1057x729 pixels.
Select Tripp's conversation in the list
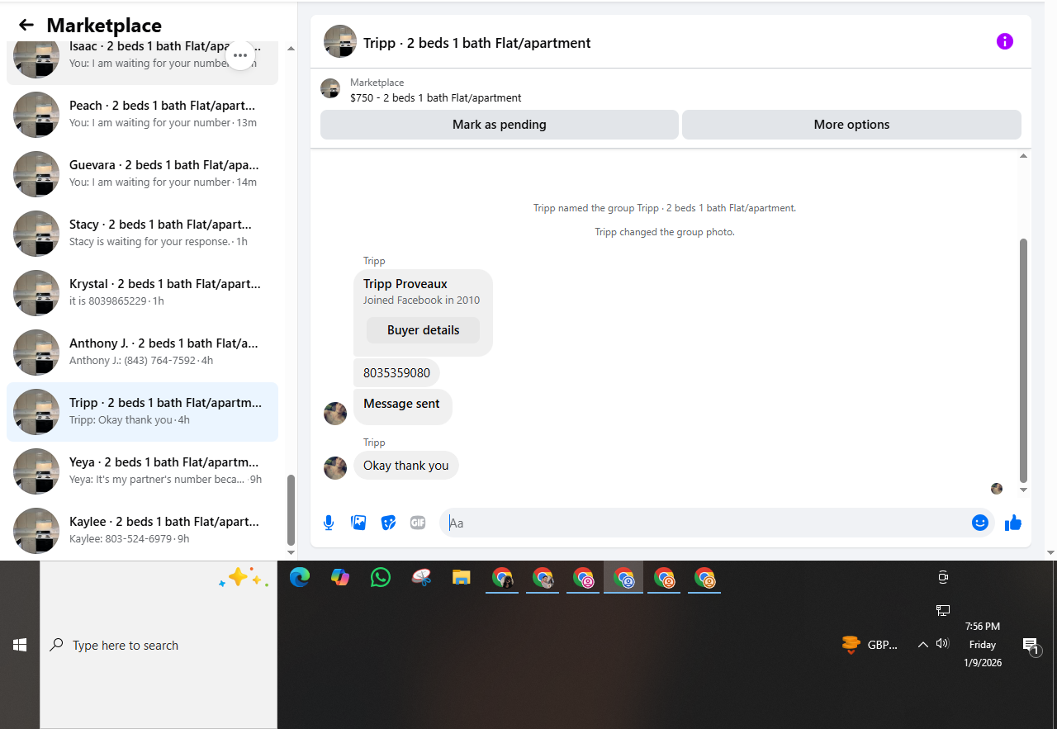pos(142,412)
